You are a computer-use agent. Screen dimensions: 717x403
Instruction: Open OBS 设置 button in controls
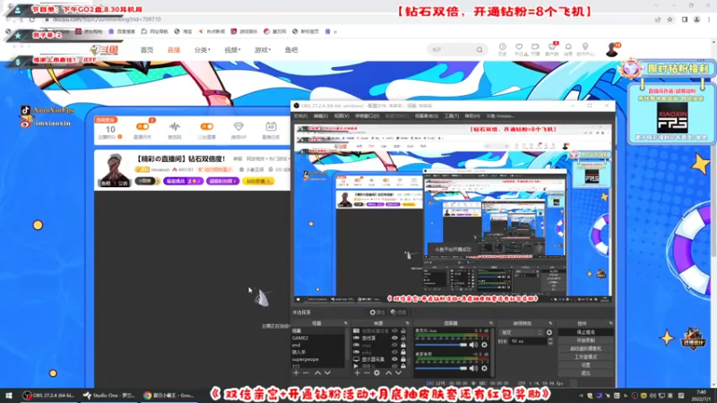[x=586, y=365]
